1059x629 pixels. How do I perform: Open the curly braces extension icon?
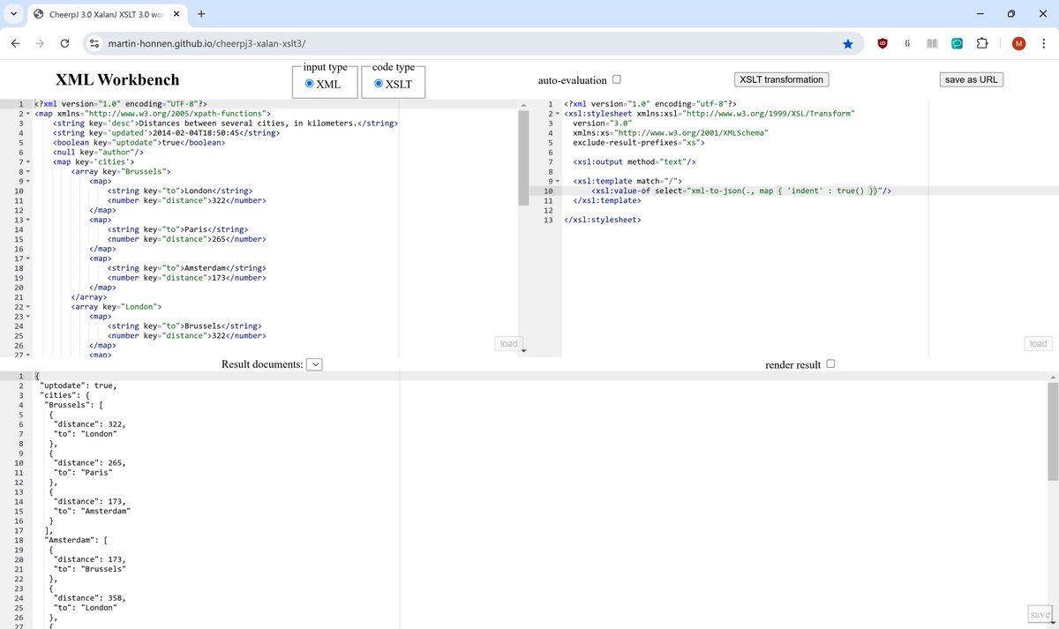[907, 43]
